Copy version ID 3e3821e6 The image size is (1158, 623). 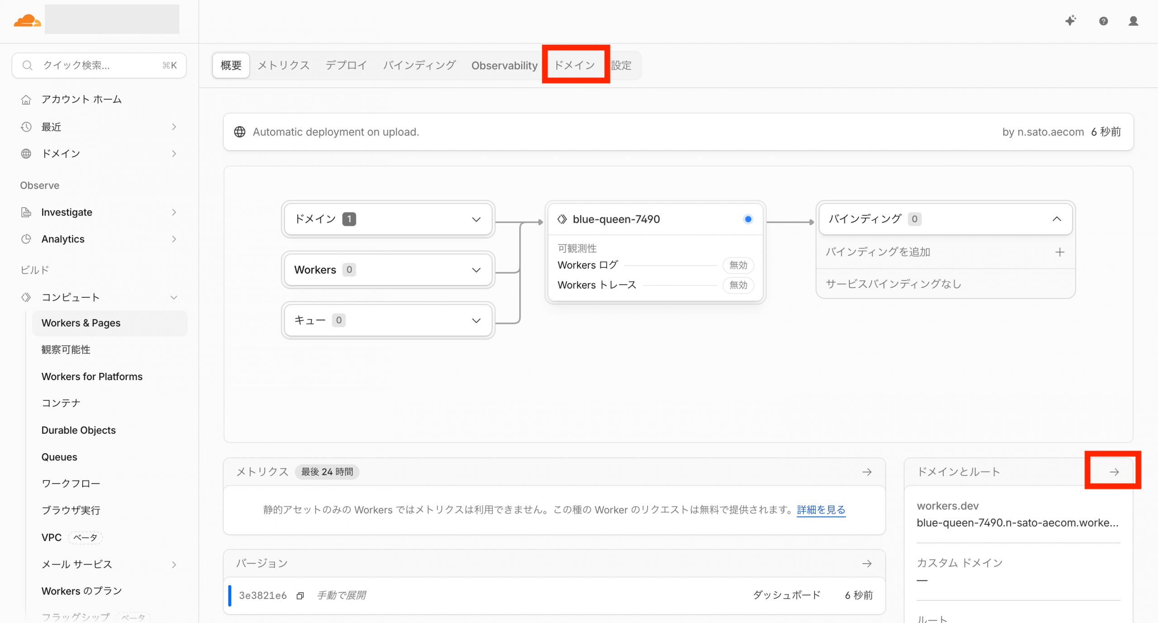click(x=300, y=596)
